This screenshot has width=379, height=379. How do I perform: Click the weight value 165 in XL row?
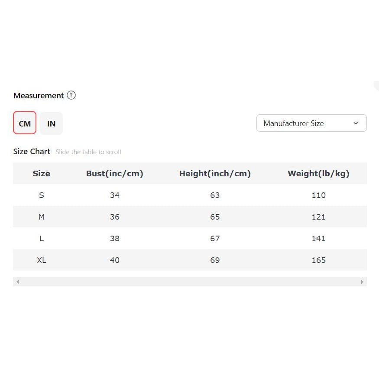(318, 260)
